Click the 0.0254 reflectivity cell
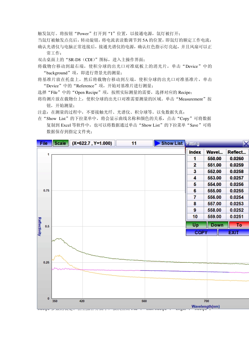Viewport: 249px width, 353px height. tap(236, 197)
